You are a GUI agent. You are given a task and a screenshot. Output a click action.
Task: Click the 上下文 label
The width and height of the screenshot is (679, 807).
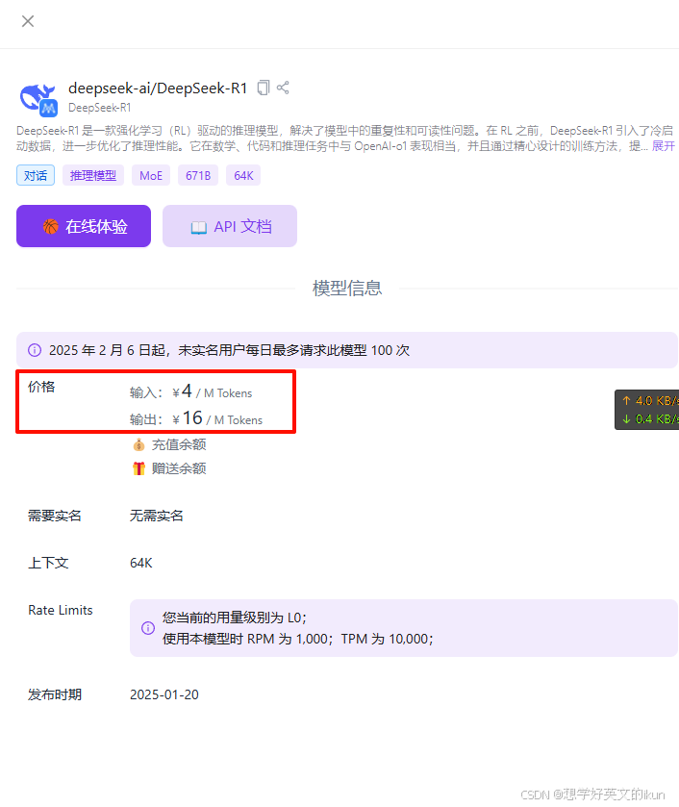pos(48,563)
